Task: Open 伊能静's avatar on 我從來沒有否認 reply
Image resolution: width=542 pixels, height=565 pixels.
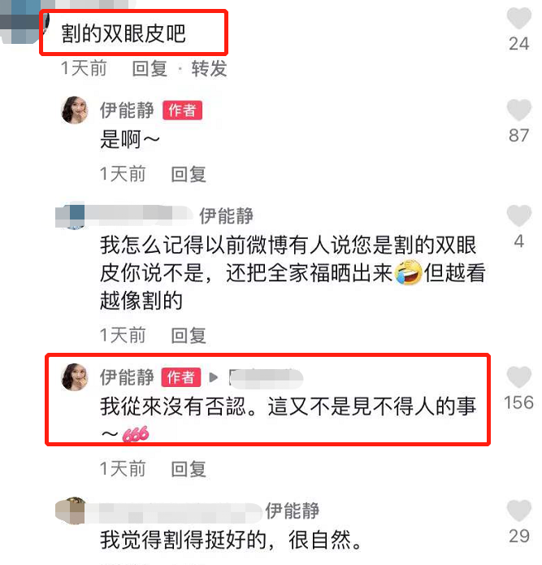Action: pos(75,377)
